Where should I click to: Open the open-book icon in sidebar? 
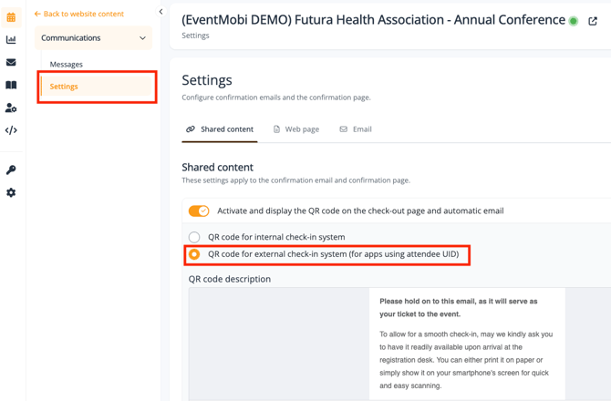11,85
